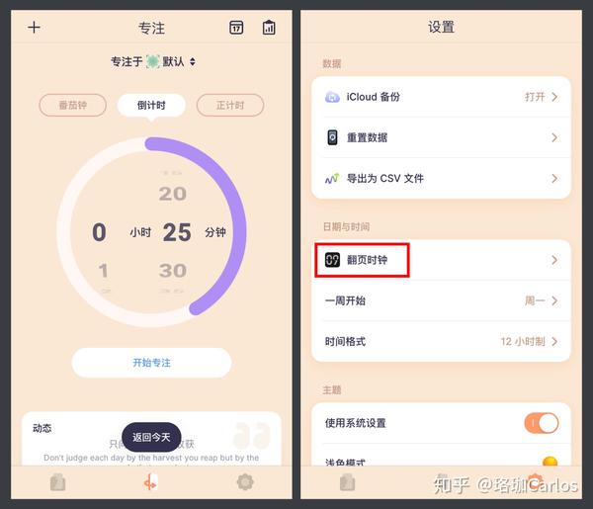The height and width of the screenshot is (509, 593).
Task: Open the 时间格式 12 小时制 option
Action: pos(441,342)
